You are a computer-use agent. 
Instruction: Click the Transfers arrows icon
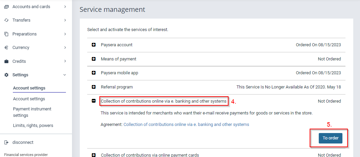pos(6,20)
